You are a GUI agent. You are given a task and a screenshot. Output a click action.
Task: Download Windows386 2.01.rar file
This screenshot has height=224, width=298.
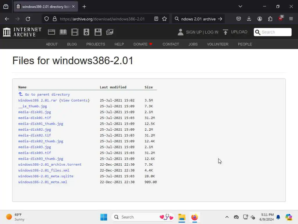[38, 100]
